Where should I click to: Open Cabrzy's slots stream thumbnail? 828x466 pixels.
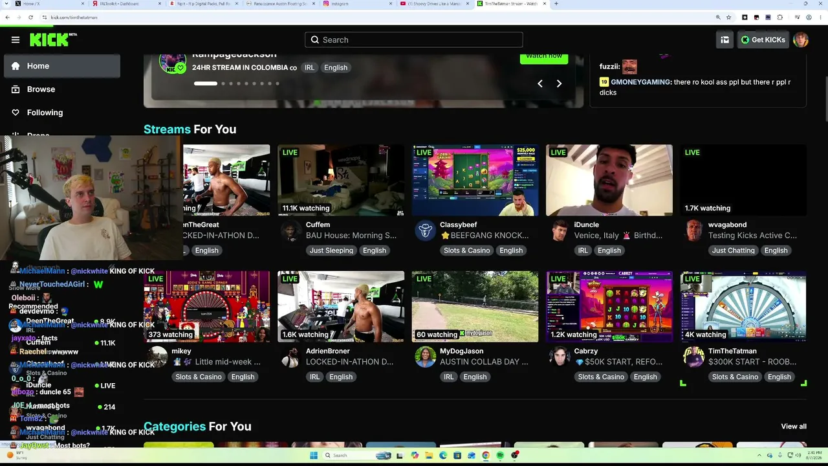pyautogui.click(x=609, y=306)
